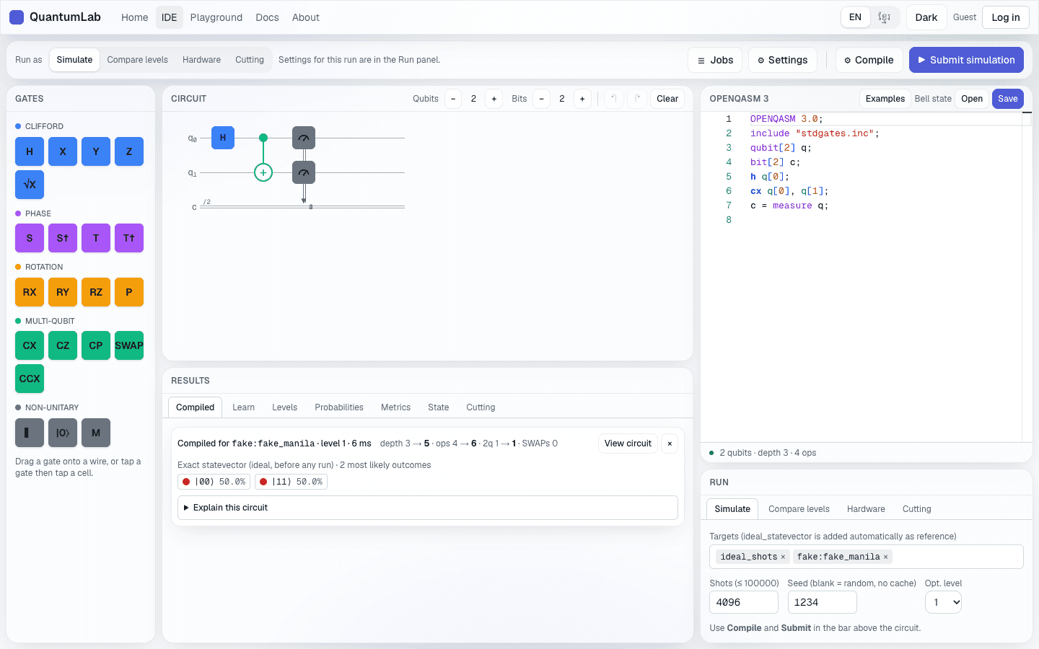
Task: Select the H gate in the Clifford palette
Action: pyautogui.click(x=30, y=151)
